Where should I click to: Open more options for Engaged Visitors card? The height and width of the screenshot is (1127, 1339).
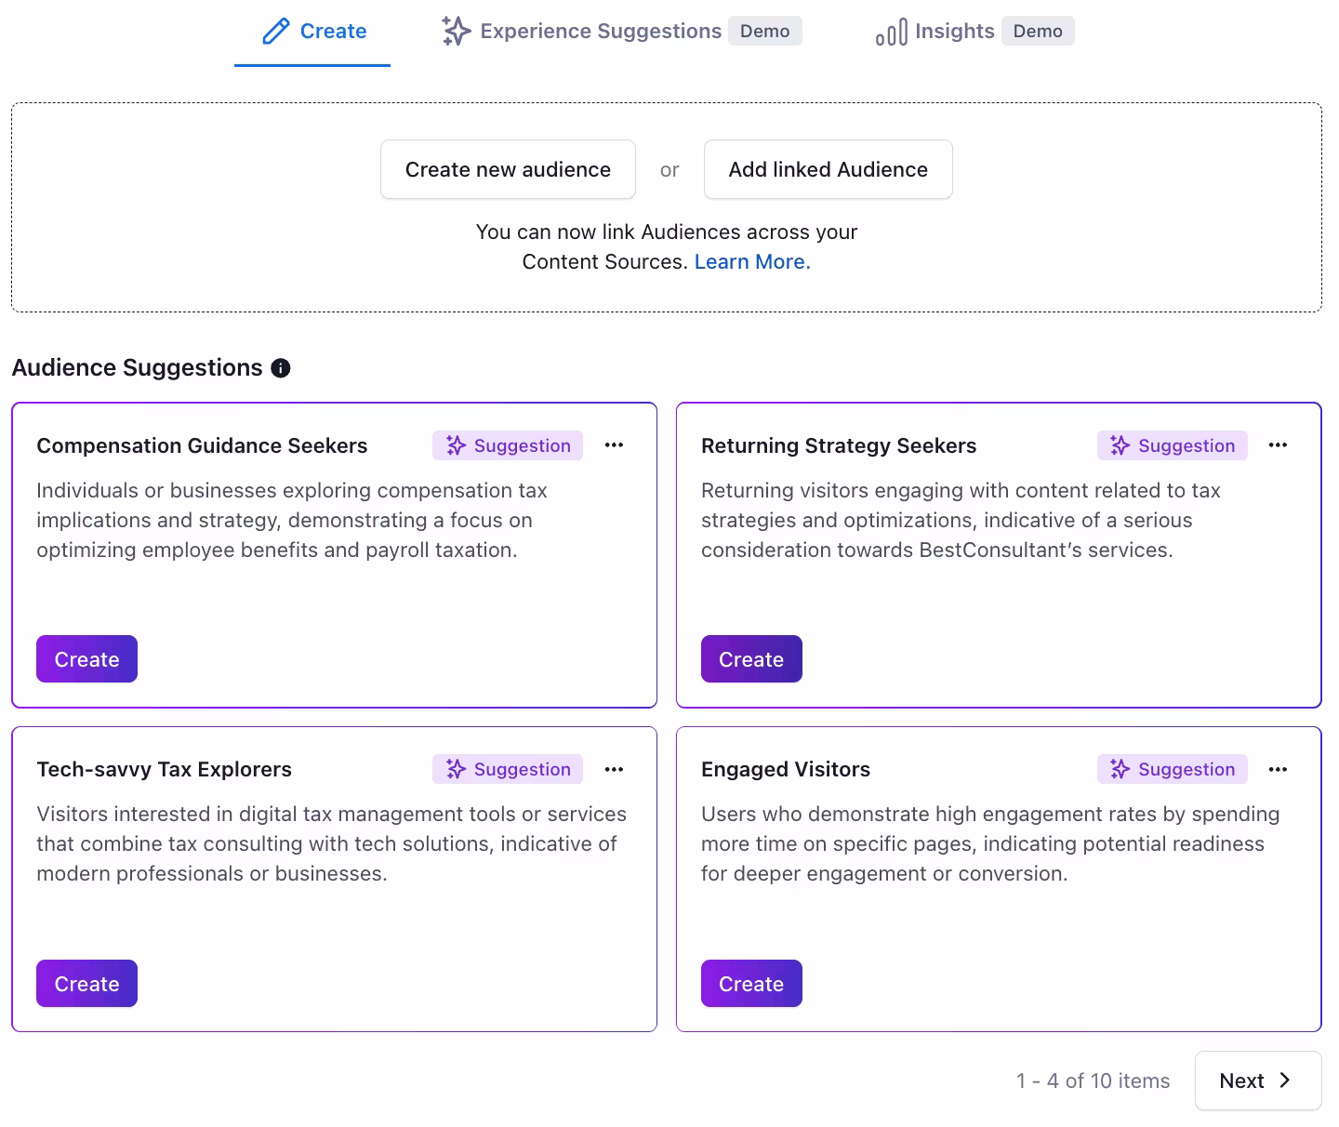click(1279, 769)
